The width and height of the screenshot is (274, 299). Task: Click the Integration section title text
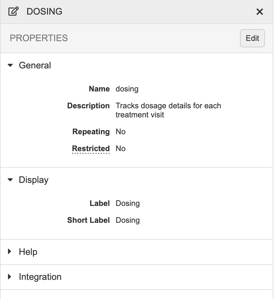pos(40,277)
